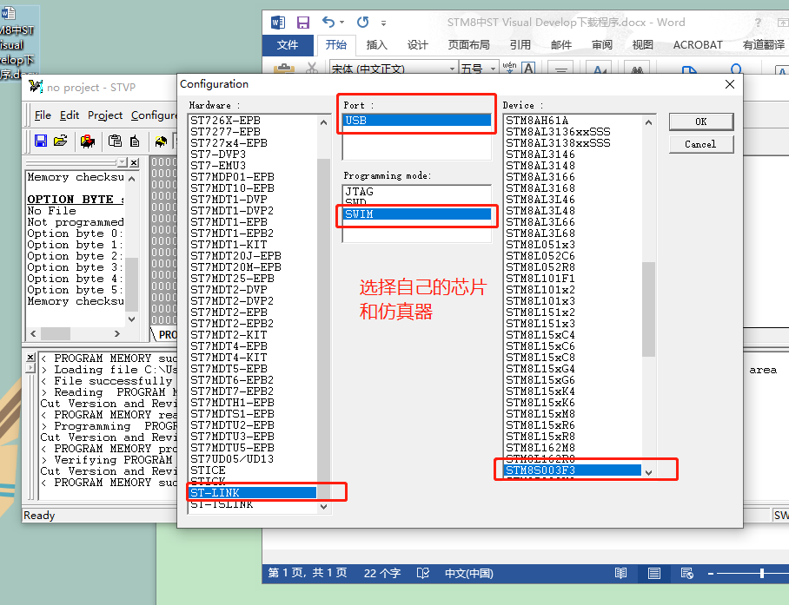789x605 pixels.
Task: Click the STVP save file icon
Action: click(x=41, y=141)
